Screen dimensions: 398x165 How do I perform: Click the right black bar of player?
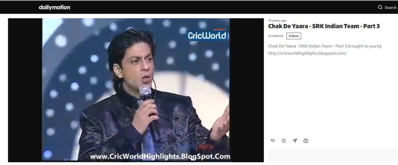point(247,90)
